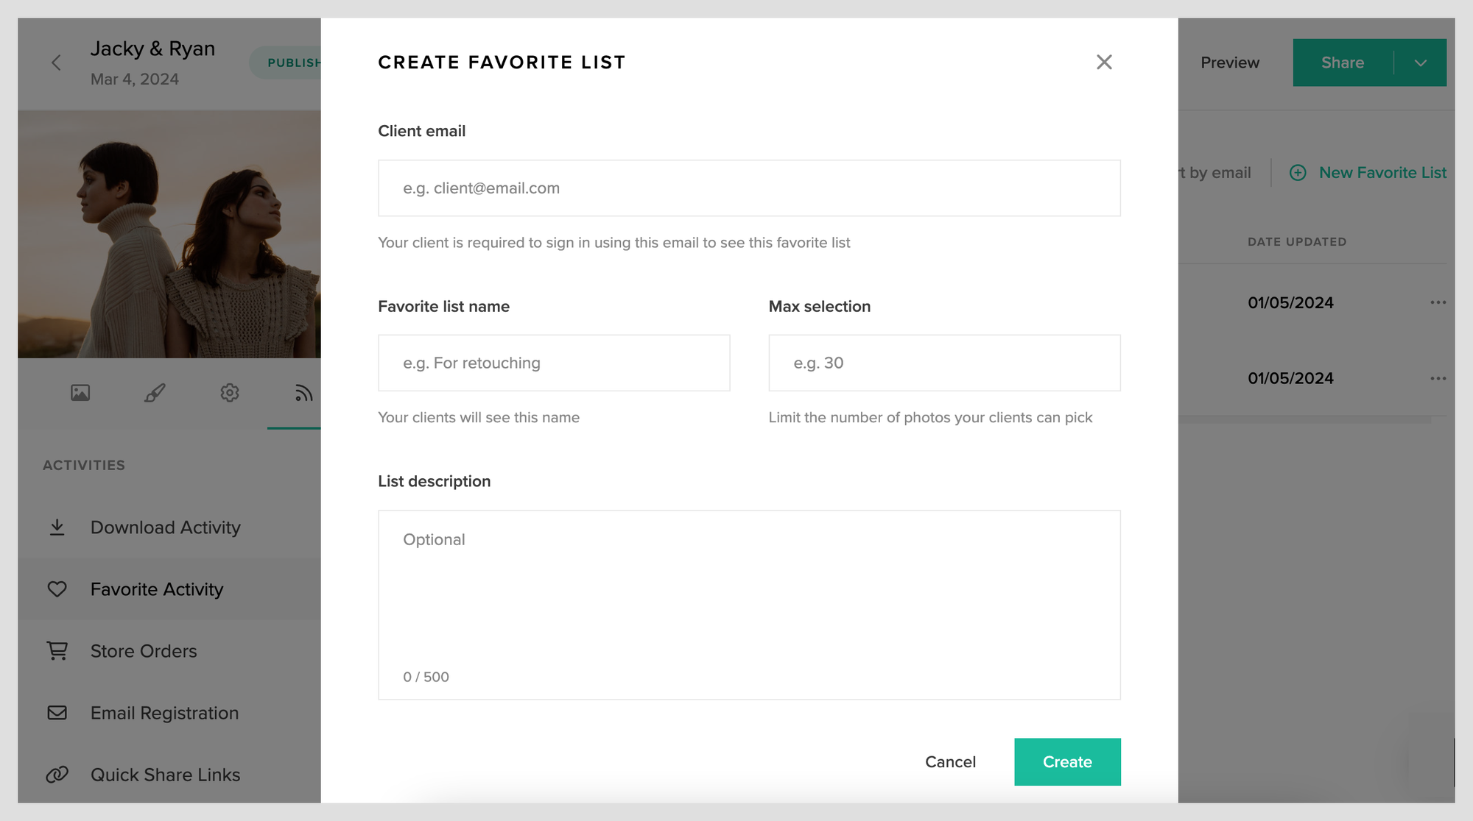Screen dimensions: 1473x821
Task: Open the settings gear icon tab
Action: point(230,393)
